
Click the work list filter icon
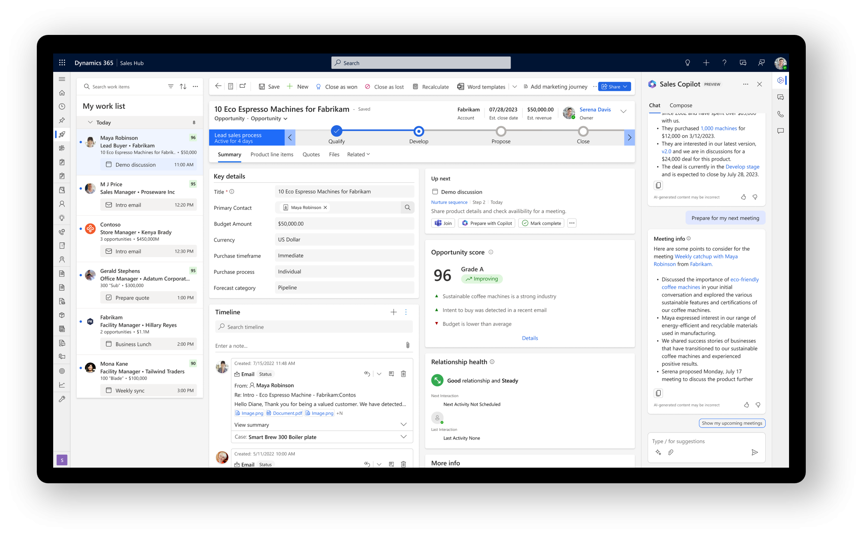(171, 87)
